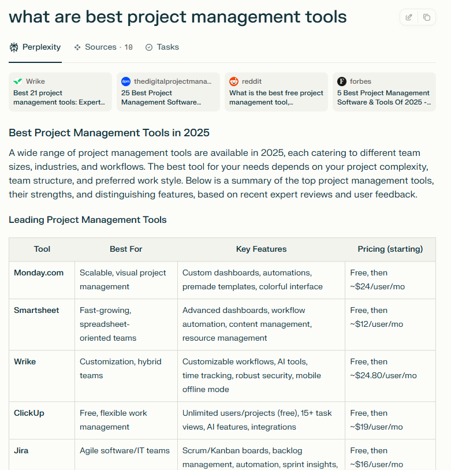Click the 'Wrike' tool name cell in table
Image resolution: width=451 pixels, height=470 pixels.
pyautogui.click(x=42, y=376)
